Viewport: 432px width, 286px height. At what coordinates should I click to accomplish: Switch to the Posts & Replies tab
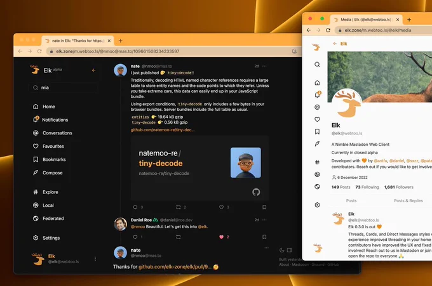pyautogui.click(x=408, y=200)
